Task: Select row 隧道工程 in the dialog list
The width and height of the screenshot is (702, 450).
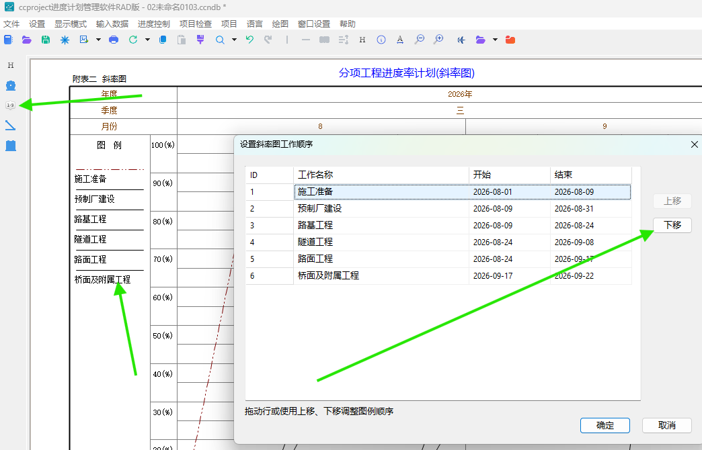Action: (x=438, y=242)
